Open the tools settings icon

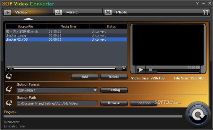[206, 12]
